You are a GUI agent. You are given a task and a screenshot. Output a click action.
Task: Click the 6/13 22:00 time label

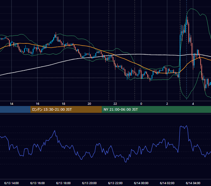[x=115, y=183]
